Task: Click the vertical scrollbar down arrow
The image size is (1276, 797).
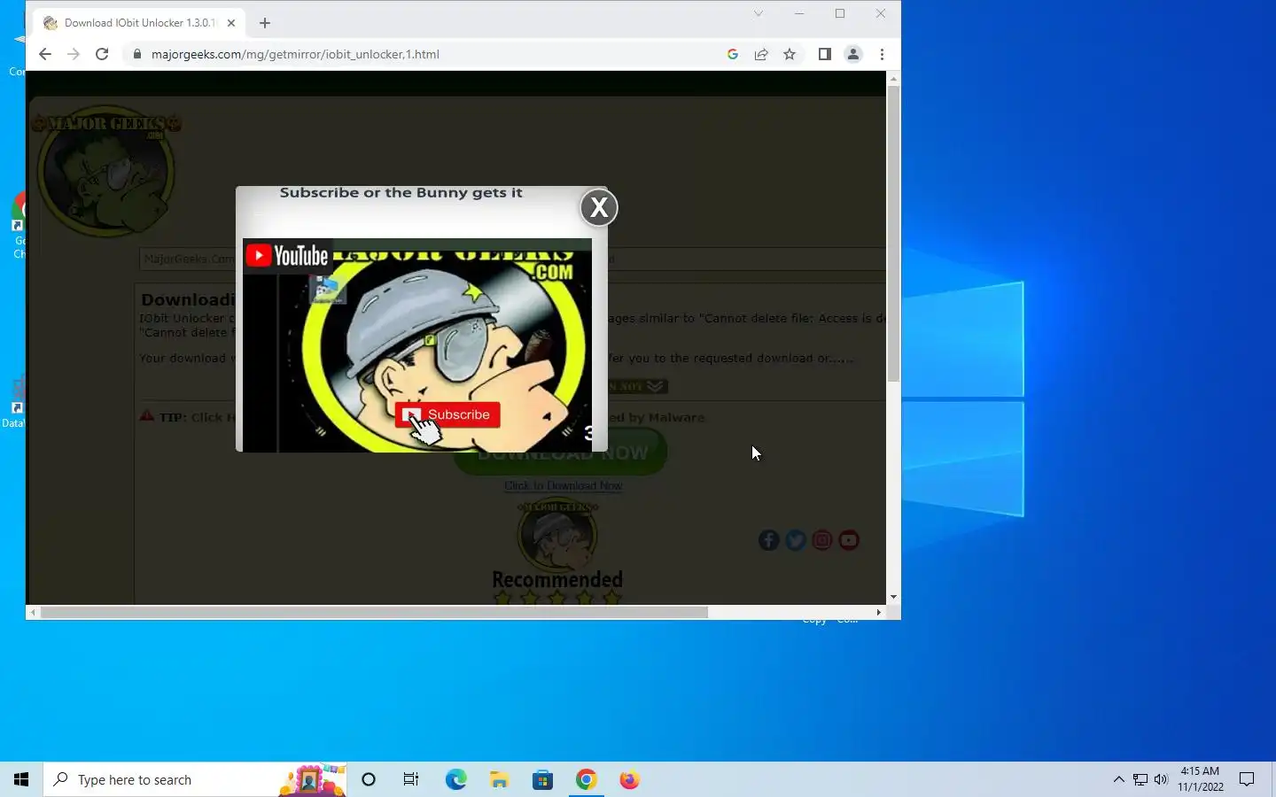Action: (893, 597)
